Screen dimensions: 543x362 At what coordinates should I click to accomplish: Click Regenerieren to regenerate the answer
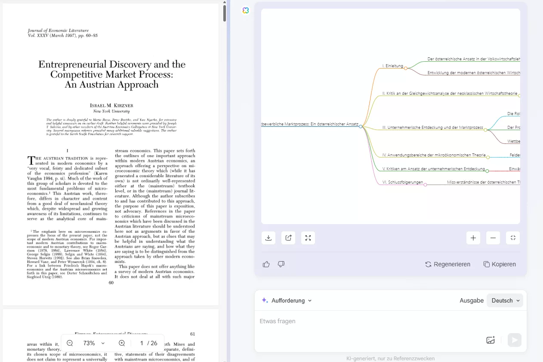point(447,264)
